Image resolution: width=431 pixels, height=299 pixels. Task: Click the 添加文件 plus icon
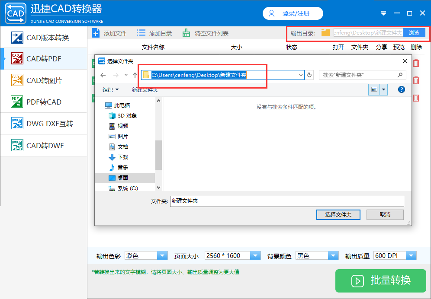tap(96, 33)
